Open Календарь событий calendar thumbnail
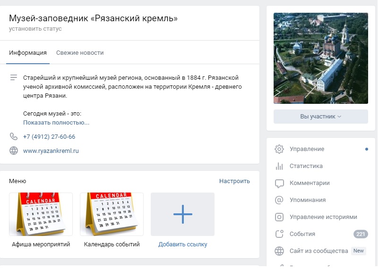This screenshot has width=379, height=269. (112, 214)
